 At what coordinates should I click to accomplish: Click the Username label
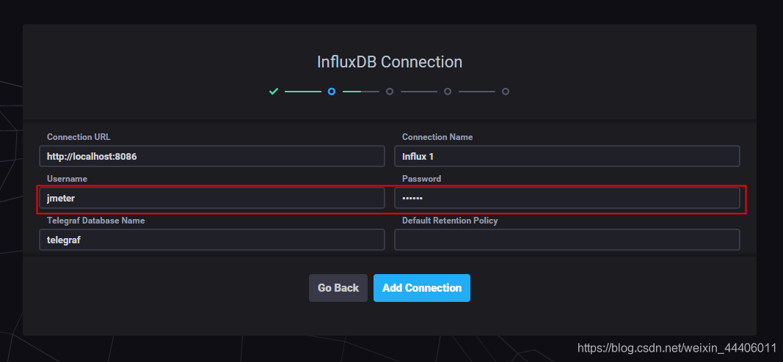tap(67, 179)
